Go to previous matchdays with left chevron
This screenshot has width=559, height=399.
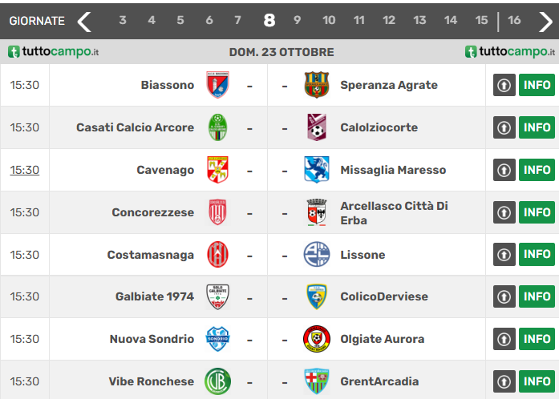84,21
